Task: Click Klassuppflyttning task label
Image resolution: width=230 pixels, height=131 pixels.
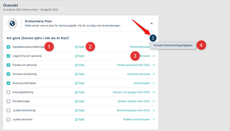Action: point(23,92)
